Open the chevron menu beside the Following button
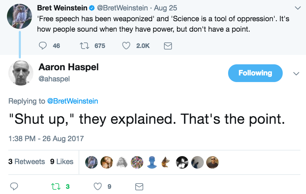 [296, 74]
